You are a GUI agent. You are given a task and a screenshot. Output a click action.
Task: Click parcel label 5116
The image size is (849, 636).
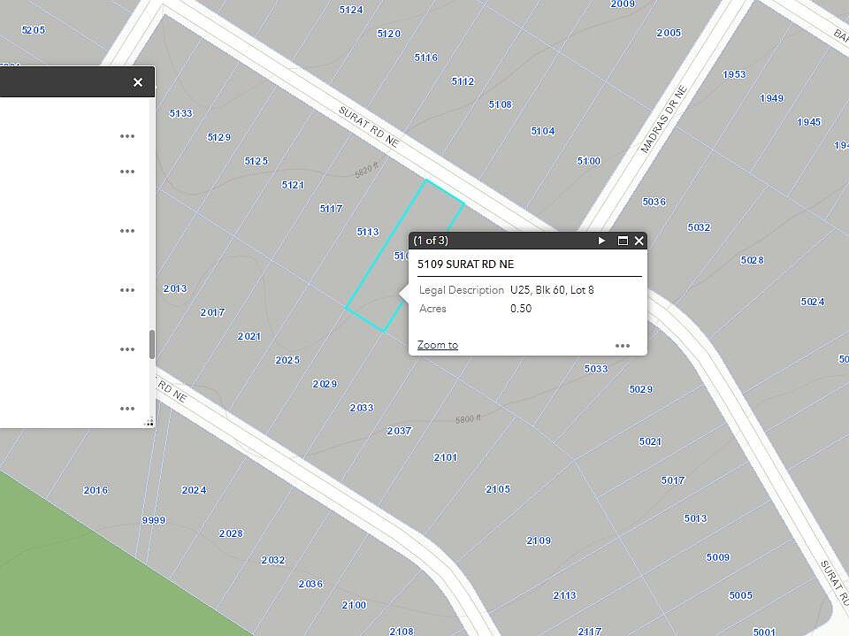point(426,57)
